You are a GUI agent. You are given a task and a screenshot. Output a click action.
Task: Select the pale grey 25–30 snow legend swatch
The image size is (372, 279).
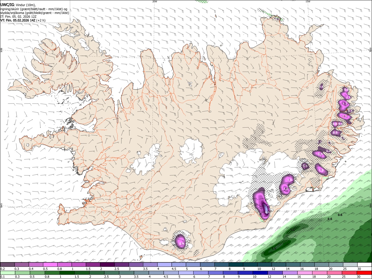click(x=350, y=265)
